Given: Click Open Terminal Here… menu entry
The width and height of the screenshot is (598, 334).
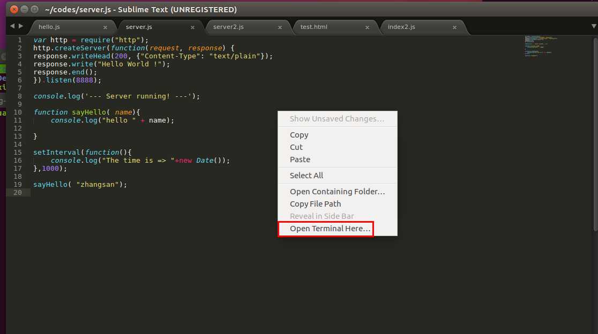Looking at the screenshot, I should coord(338,229).
